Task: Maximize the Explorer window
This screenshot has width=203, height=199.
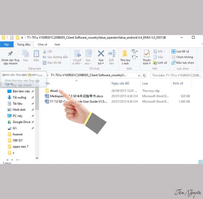Action: [193, 38]
